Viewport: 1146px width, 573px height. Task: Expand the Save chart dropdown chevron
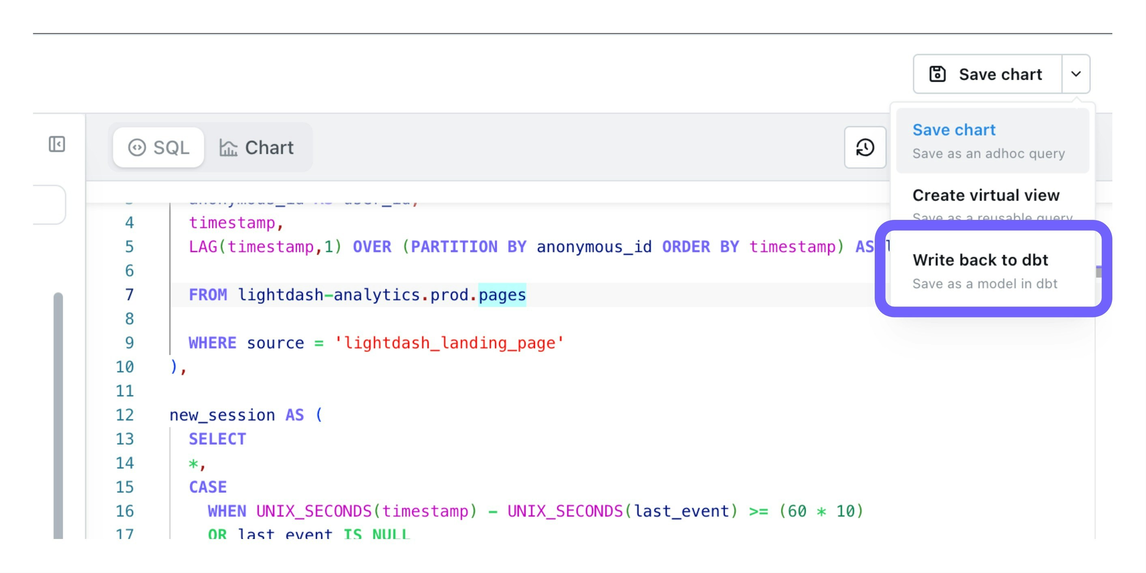(x=1076, y=74)
